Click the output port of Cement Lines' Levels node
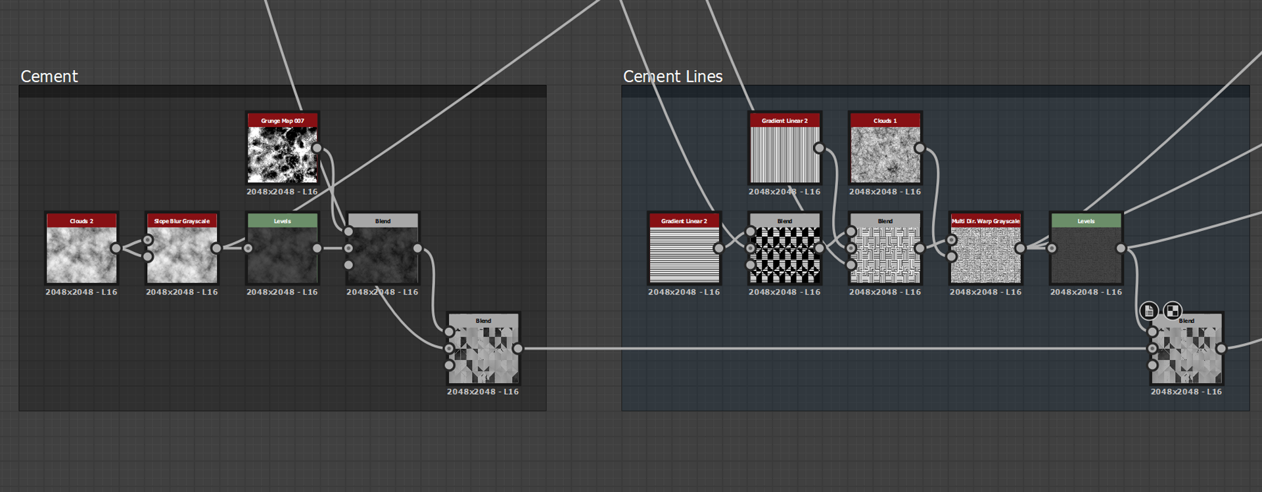 (1121, 249)
